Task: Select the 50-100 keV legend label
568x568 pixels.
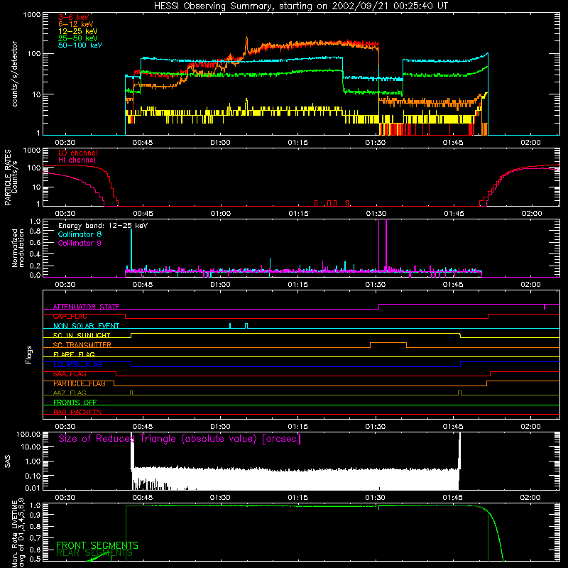Action: point(80,45)
